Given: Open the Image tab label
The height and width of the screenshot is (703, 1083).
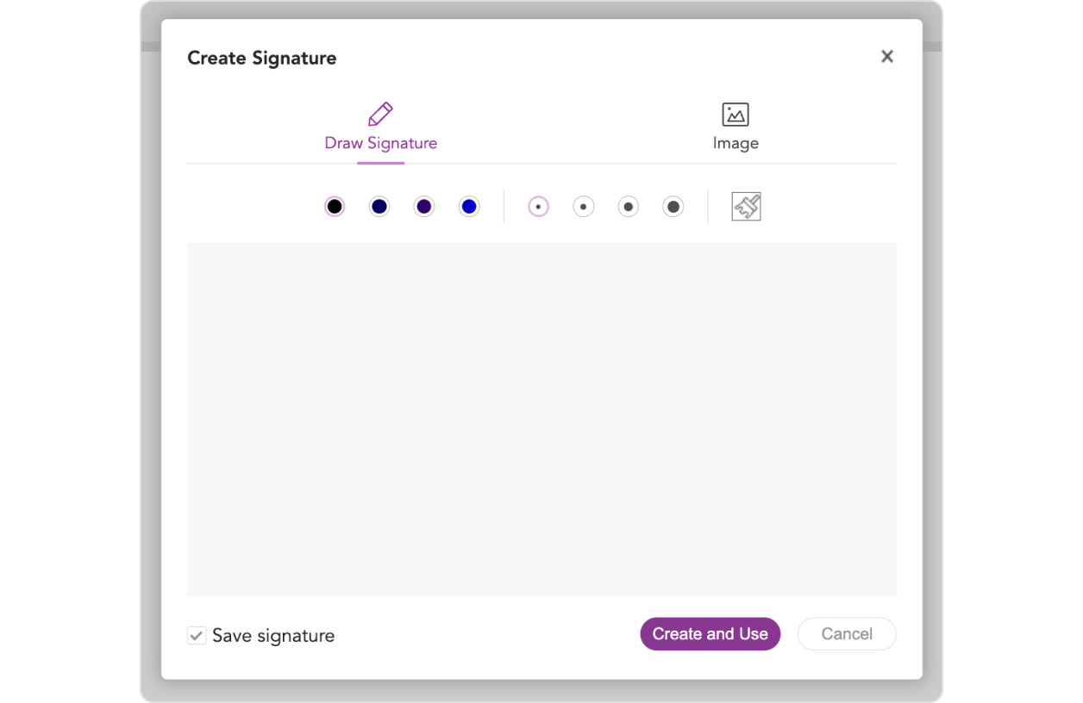Looking at the screenshot, I should [736, 143].
